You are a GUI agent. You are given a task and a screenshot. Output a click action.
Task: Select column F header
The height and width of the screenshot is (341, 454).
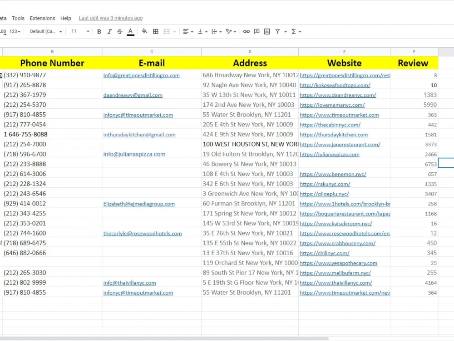pyautogui.click(x=414, y=52)
